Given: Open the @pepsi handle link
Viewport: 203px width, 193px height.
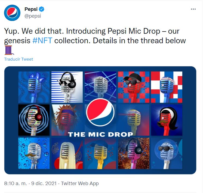Looking at the screenshot, I should (33, 16).
